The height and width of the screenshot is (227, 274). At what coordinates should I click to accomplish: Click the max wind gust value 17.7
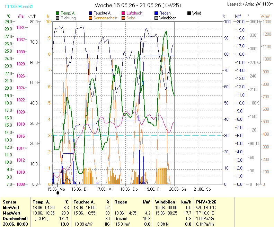pyautogui.click(x=188, y=213)
